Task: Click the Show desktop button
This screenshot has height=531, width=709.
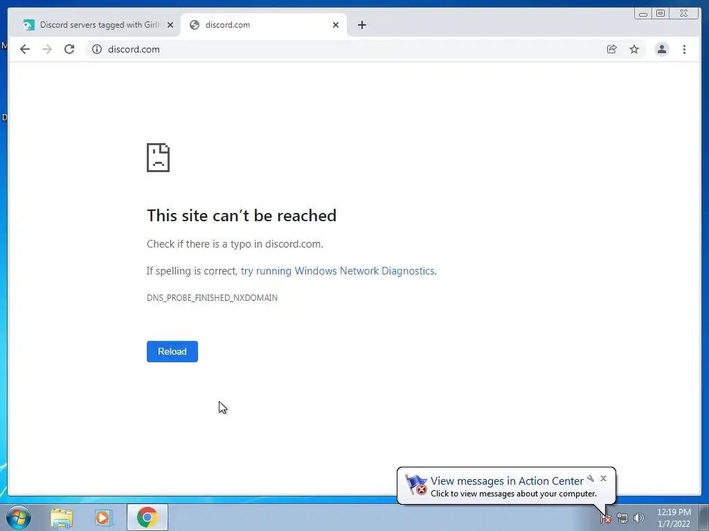Action: [x=704, y=517]
